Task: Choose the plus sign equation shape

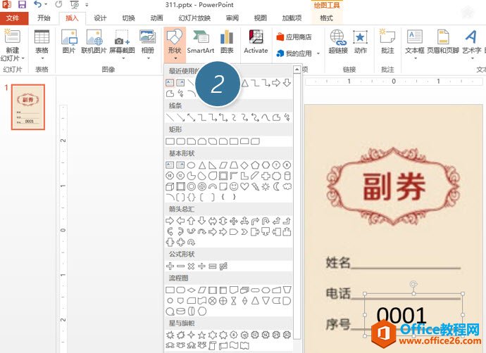Action: pos(170,266)
